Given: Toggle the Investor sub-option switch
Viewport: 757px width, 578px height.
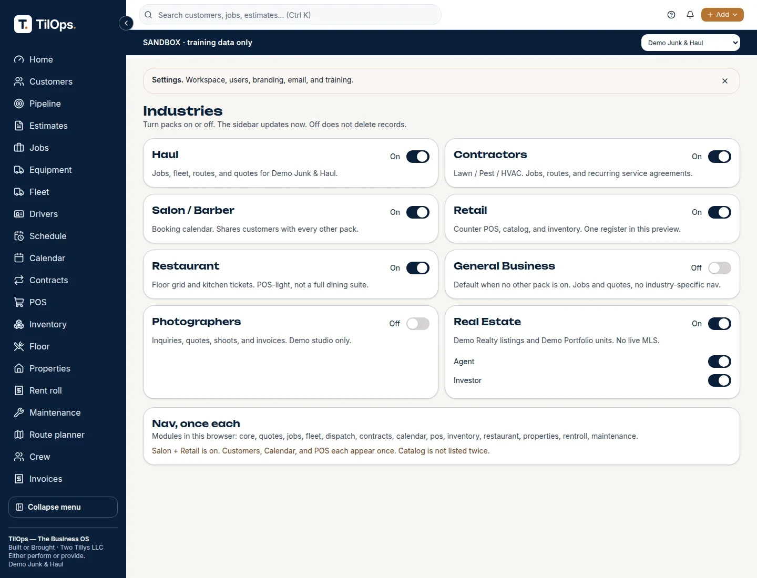Looking at the screenshot, I should click(720, 380).
